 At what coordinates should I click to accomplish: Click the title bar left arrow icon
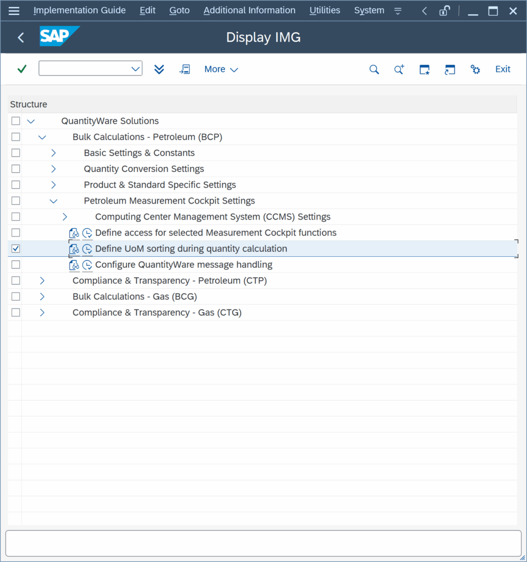[x=424, y=11]
